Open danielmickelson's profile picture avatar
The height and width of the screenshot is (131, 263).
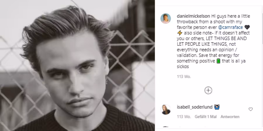[166, 18]
